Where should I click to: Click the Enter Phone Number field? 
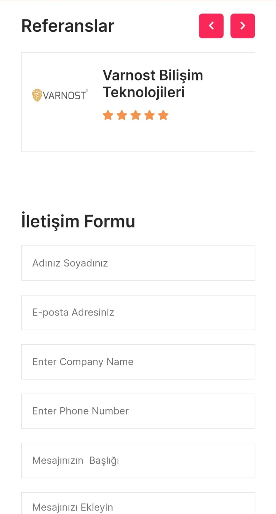coord(138,411)
